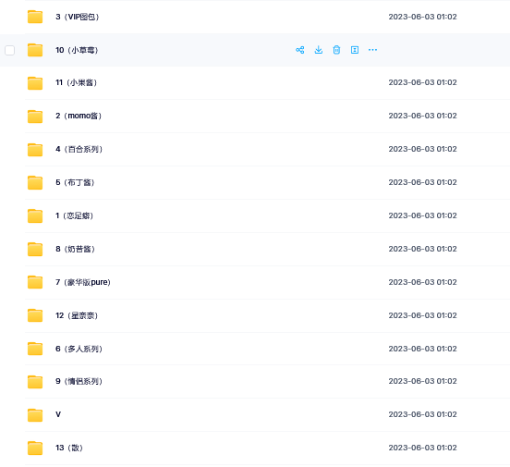This screenshot has height=467, width=510.
Task: Open the details icon beside trash
Action: pos(355,50)
